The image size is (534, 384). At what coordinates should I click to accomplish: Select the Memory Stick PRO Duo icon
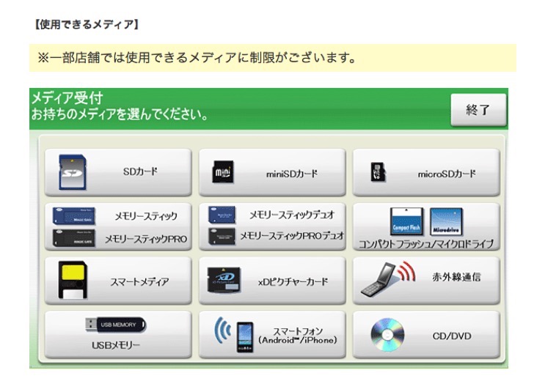[222, 235]
